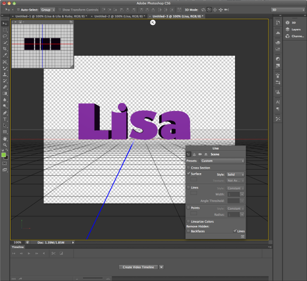
Task: Choose the Hand tool
Action: pos(5,138)
